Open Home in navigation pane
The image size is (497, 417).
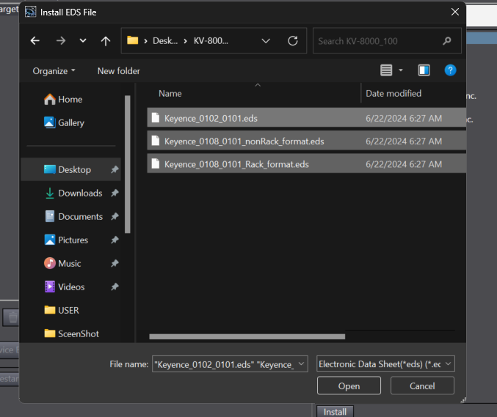tap(63, 100)
